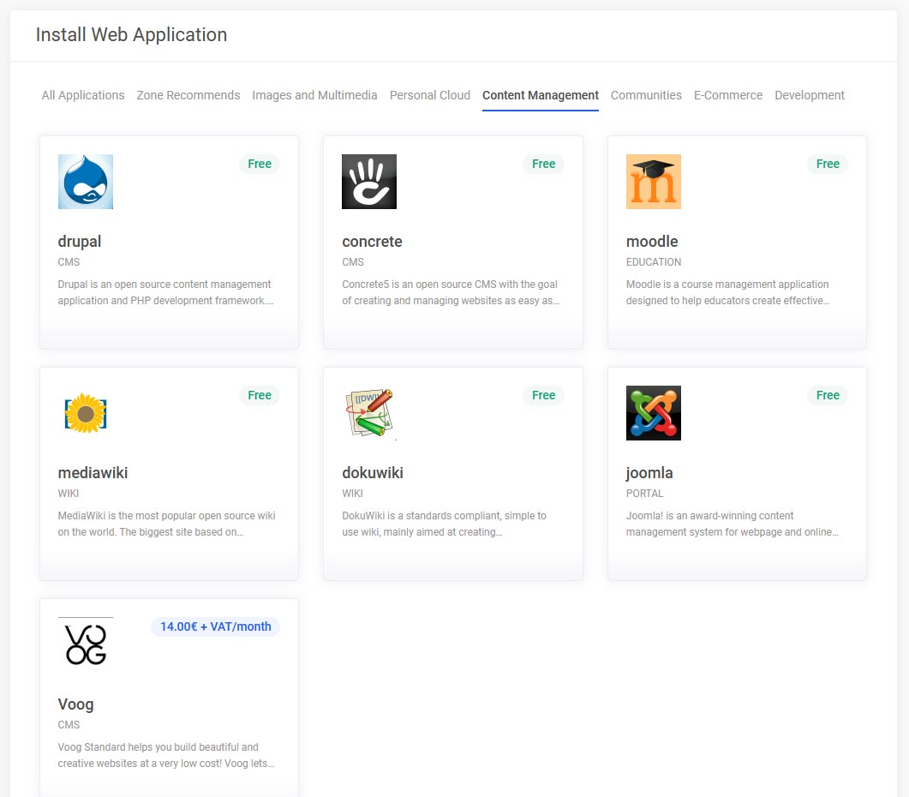Switch to the Communities category
This screenshot has height=797, width=909.
coord(646,95)
